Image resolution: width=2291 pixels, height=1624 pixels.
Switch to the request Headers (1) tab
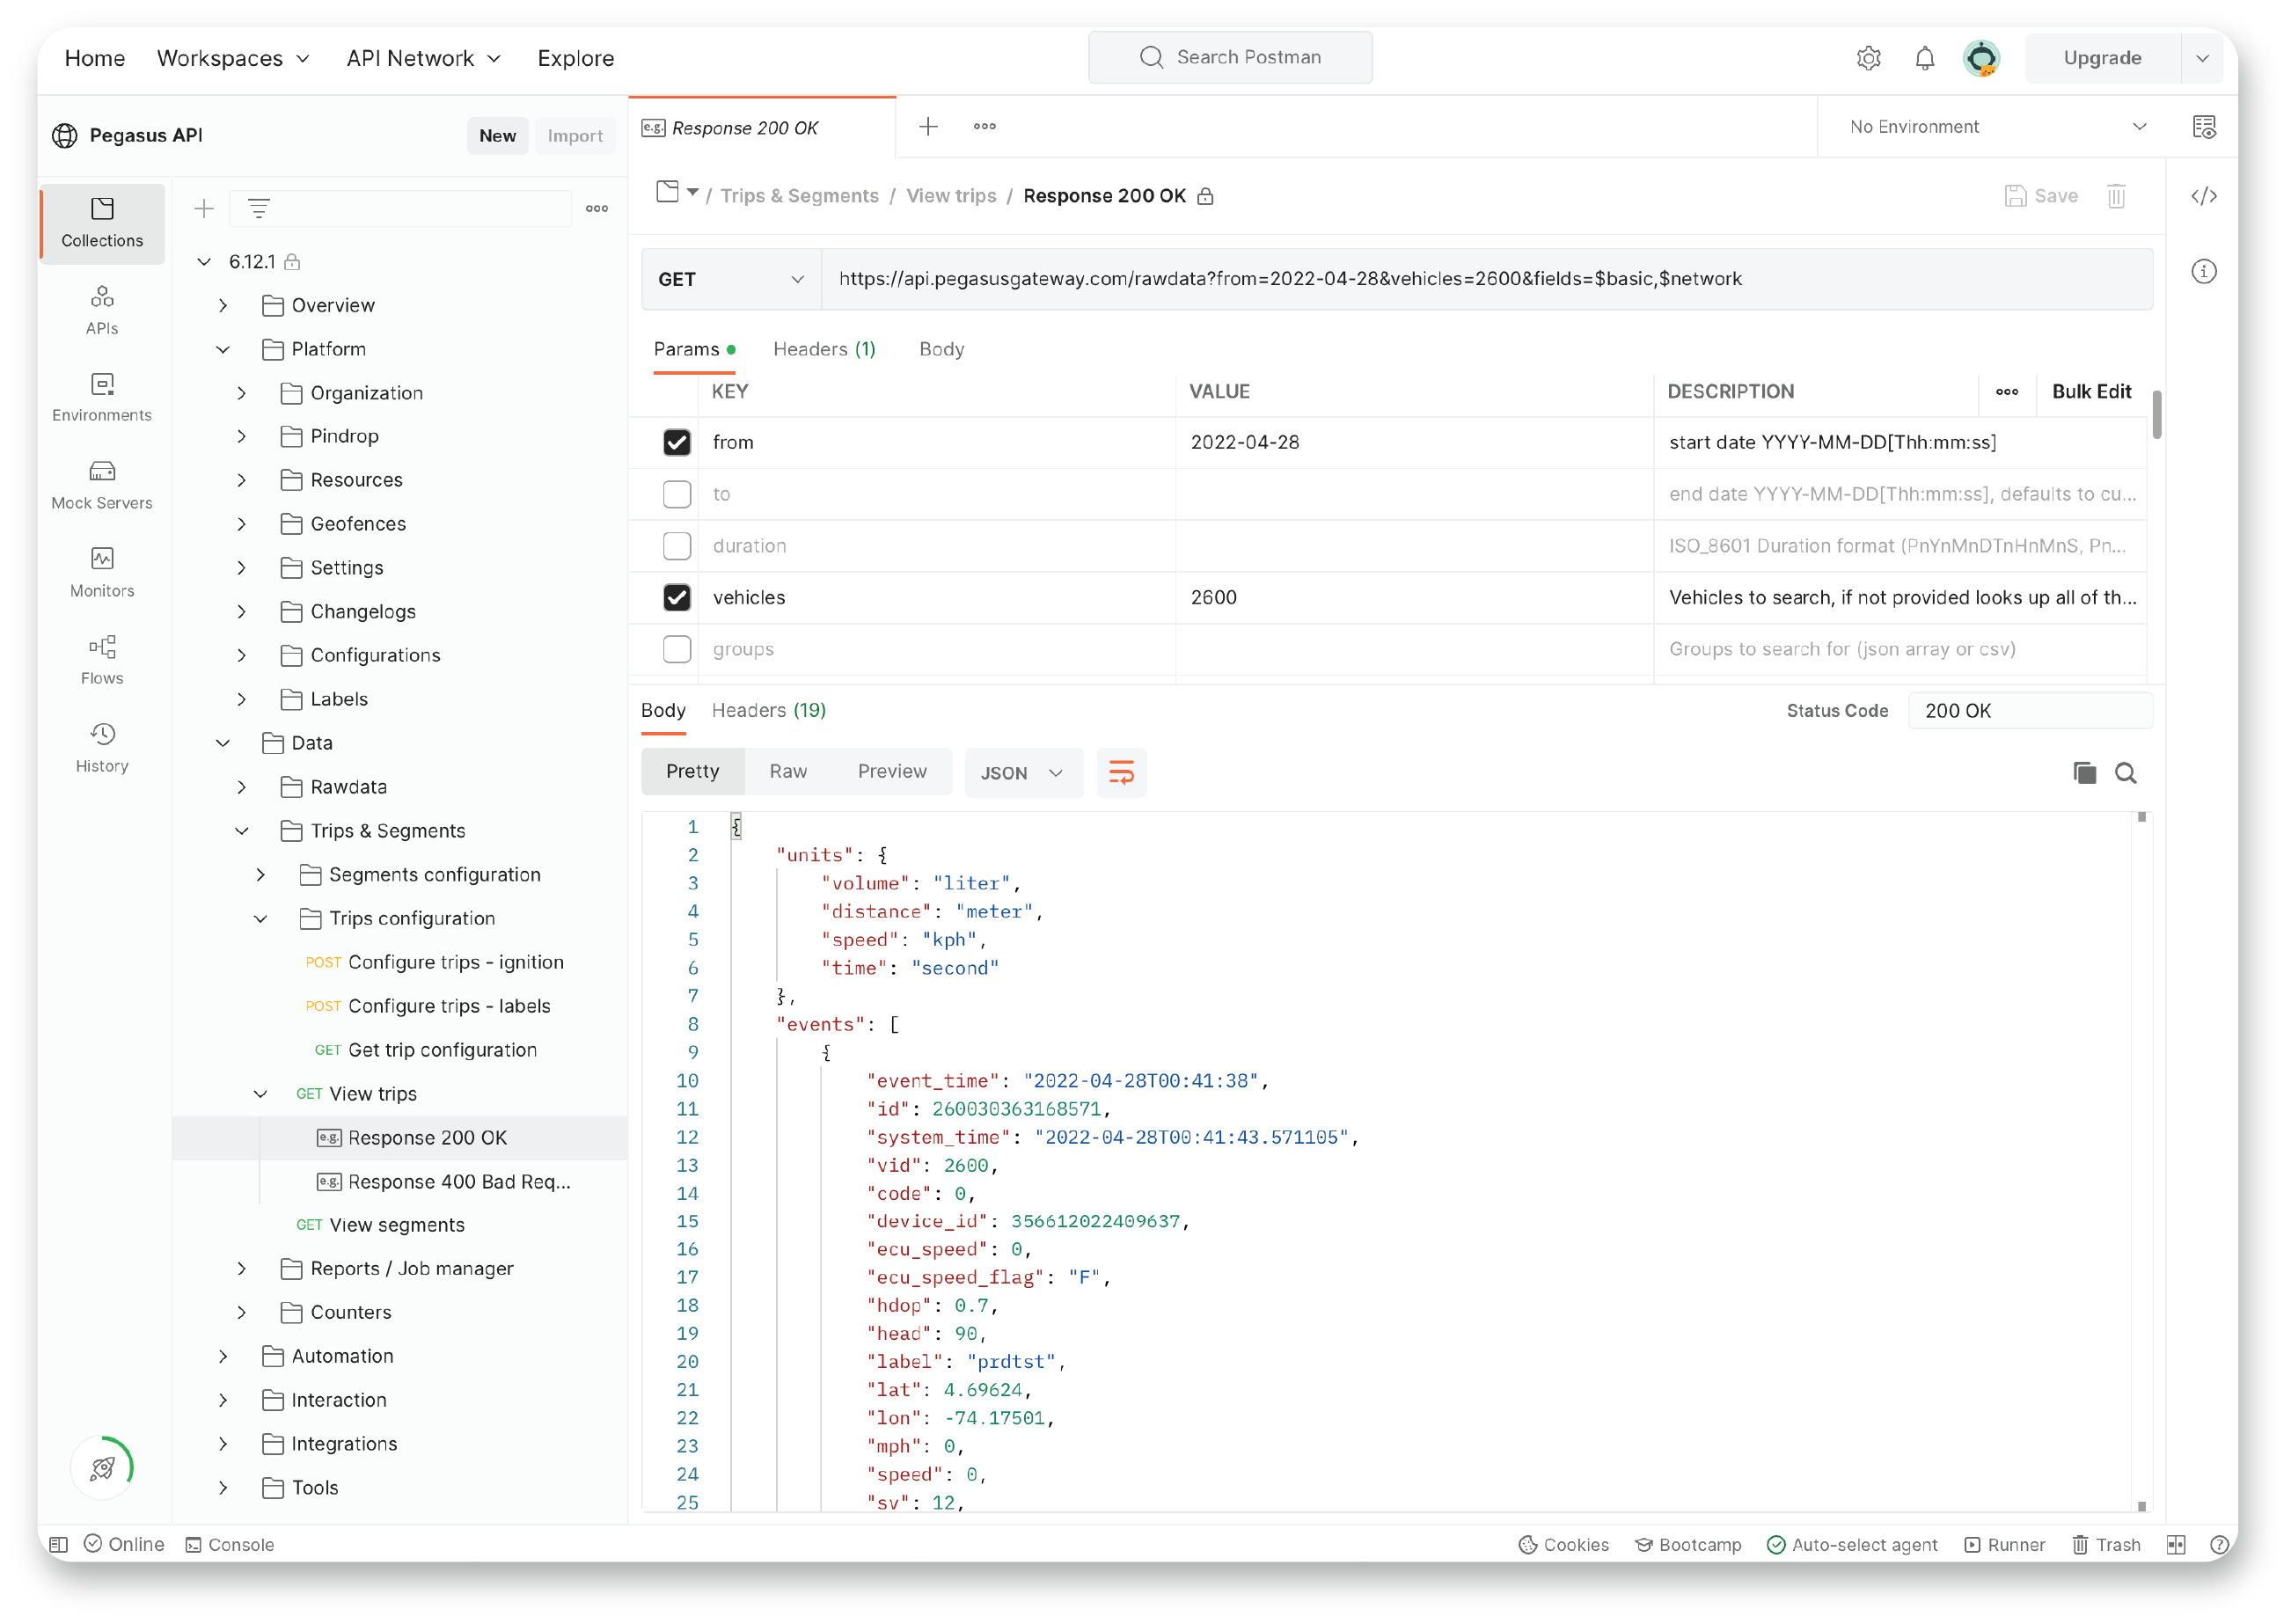(x=824, y=349)
